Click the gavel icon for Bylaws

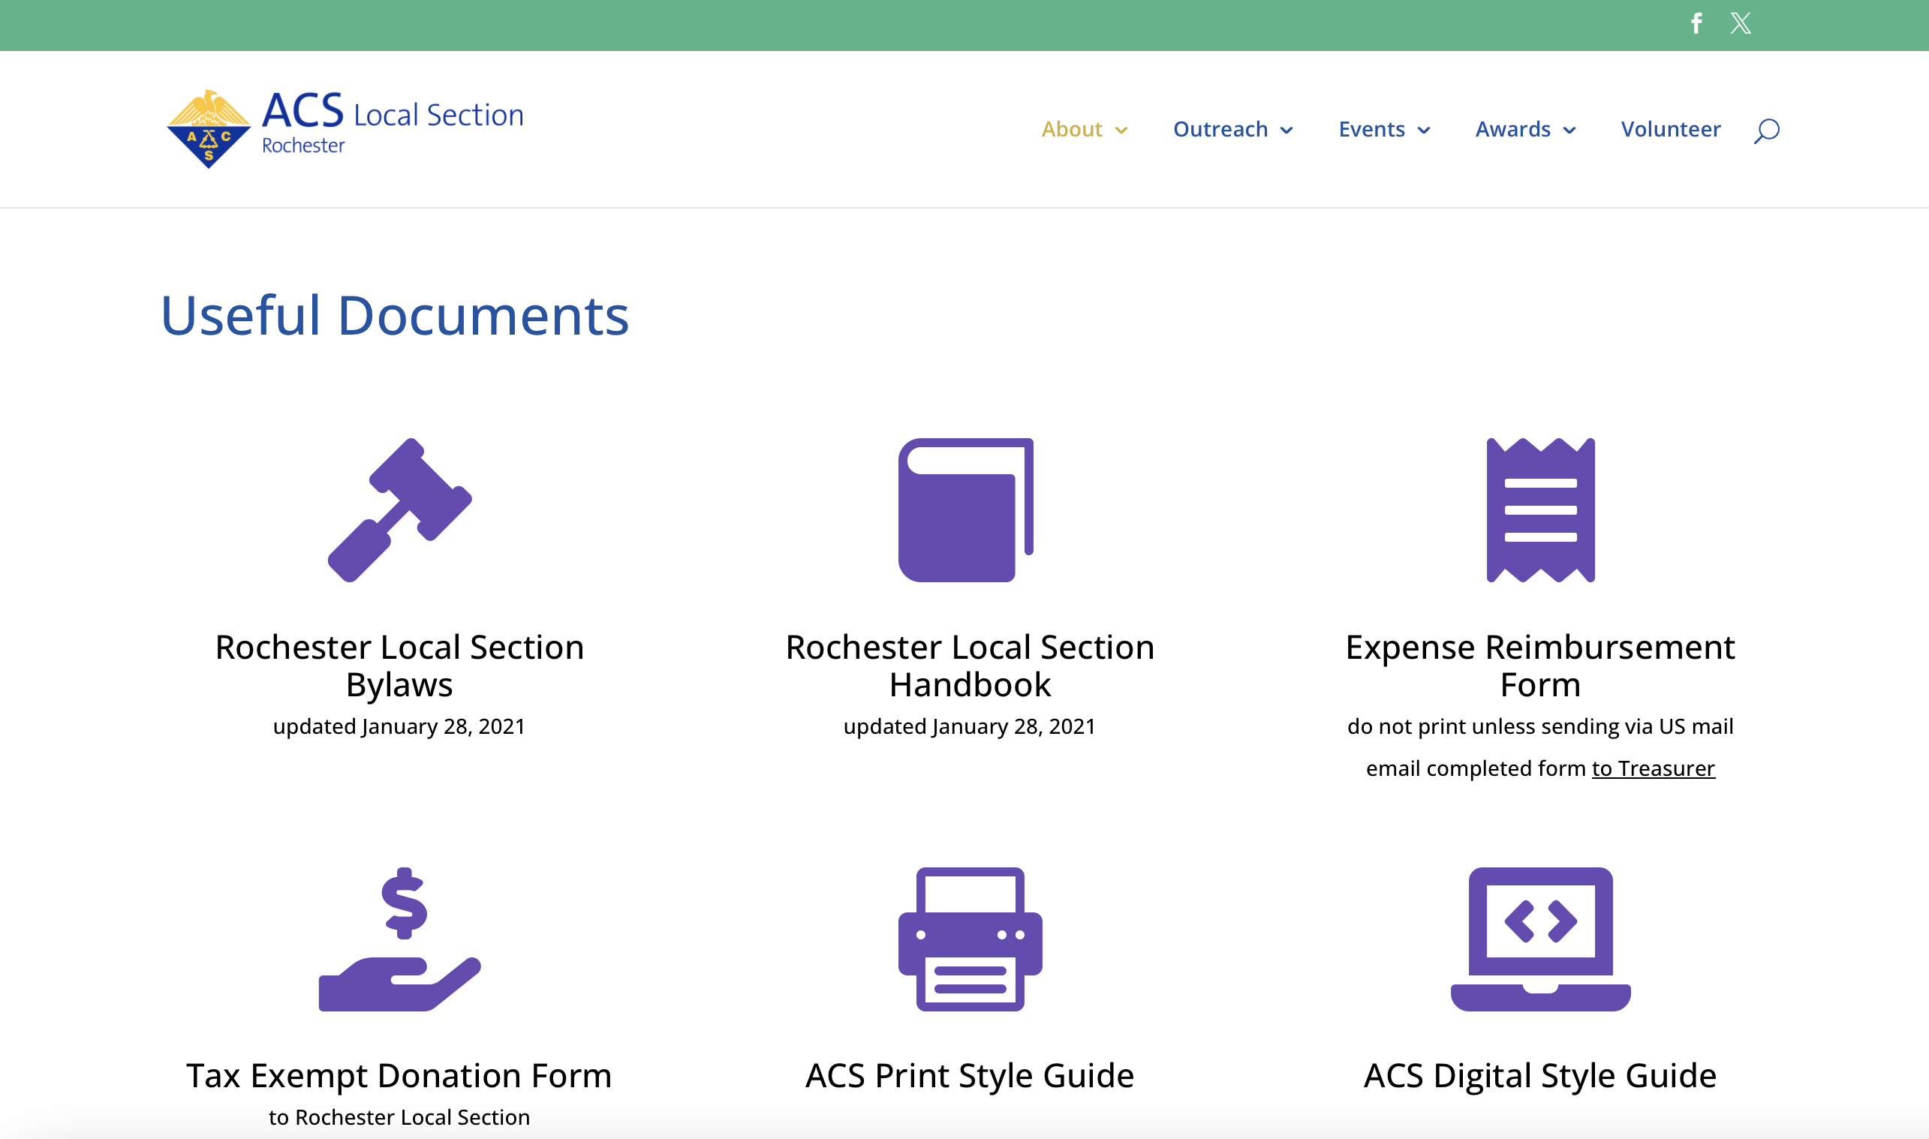(x=400, y=510)
